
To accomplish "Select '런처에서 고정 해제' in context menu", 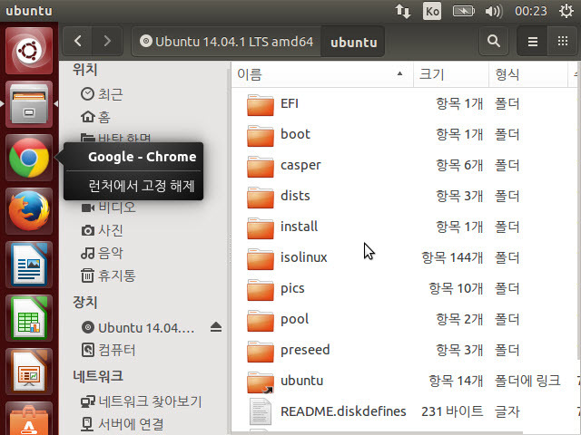I will tap(142, 186).
